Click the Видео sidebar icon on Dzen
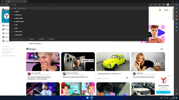Screen dimensions: 179x100 pos(3,26)
